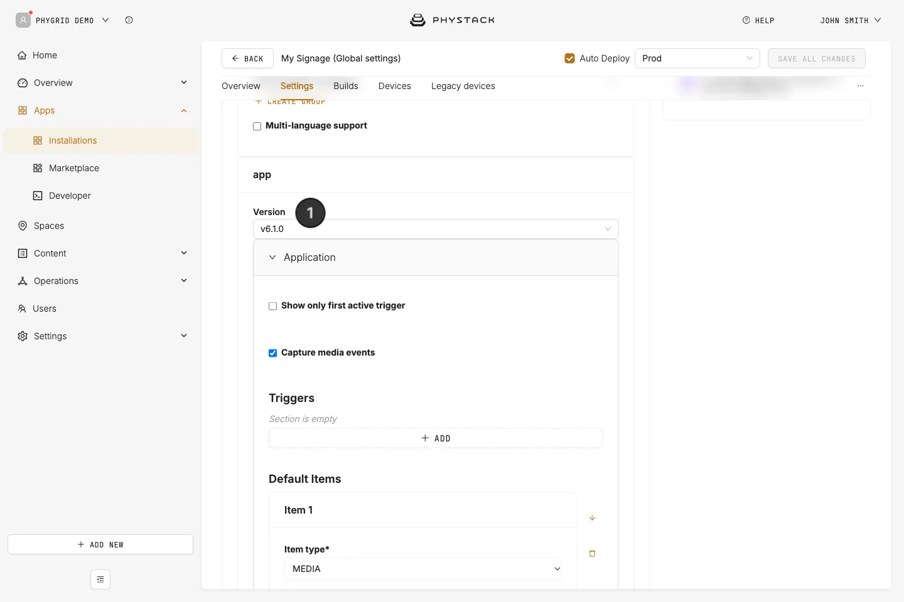The width and height of the screenshot is (904, 602).
Task: Click the Home icon in sidebar
Action: pyautogui.click(x=22, y=55)
